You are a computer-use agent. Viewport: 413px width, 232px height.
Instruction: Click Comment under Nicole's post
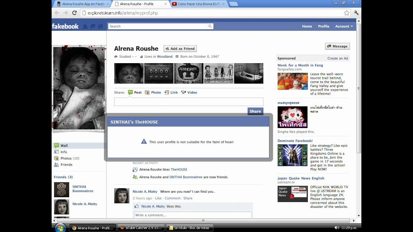(x=172, y=198)
